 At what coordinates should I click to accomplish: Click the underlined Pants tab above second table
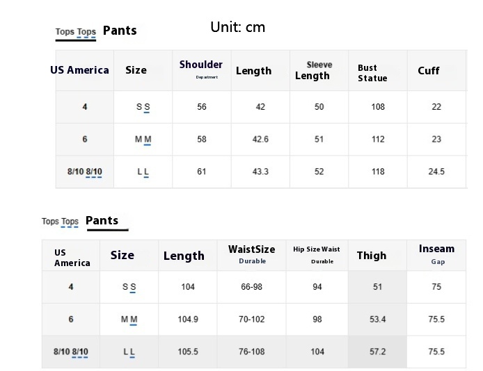(x=102, y=221)
